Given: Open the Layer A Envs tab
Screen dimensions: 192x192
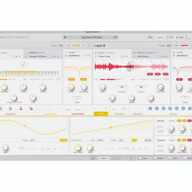Looking at the screenshot, I should pos(50,114).
